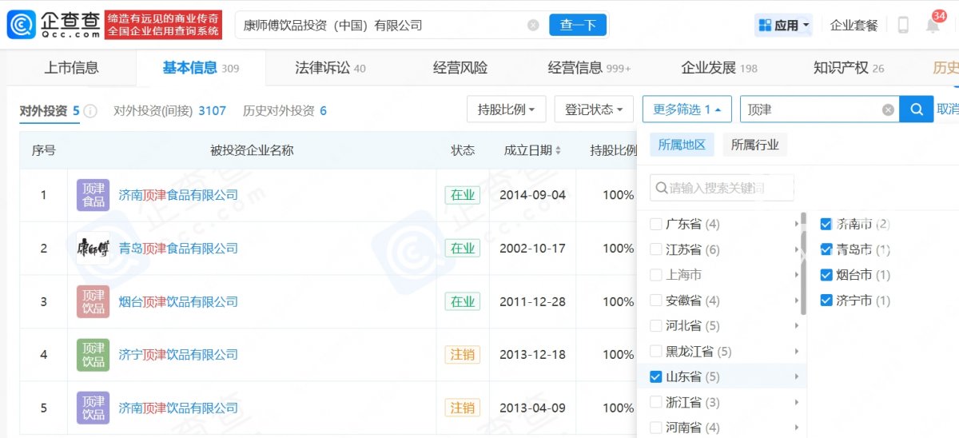Image resolution: width=959 pixels, height=438 pixels.
Task: Open 济南顶津食品有限公司 company link
Action: coord(178,195)
